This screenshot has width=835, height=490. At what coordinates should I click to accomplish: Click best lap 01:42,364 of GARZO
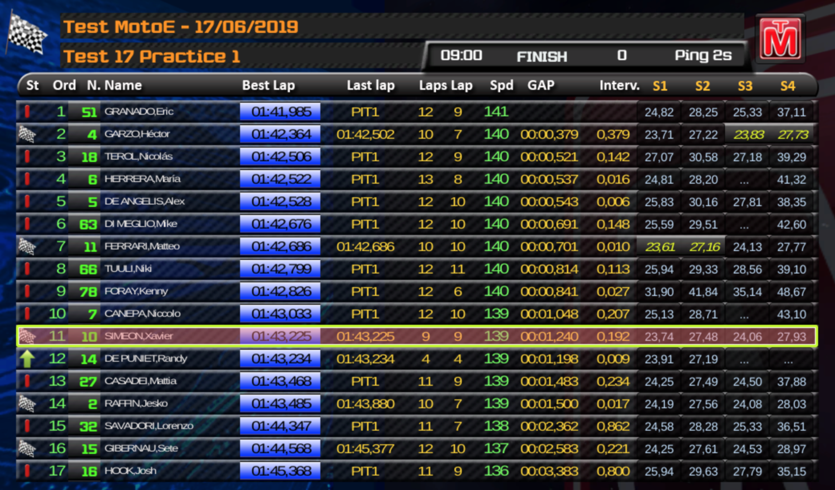click(281, 134)
